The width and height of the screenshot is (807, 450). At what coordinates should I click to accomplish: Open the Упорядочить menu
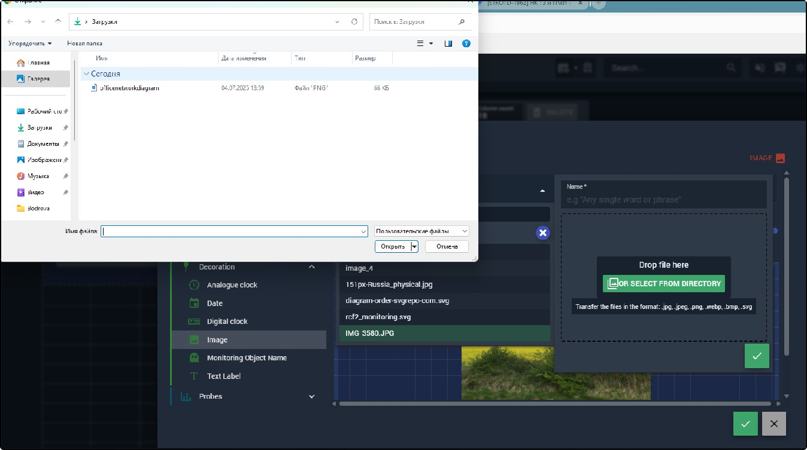(x=30, y=44)
